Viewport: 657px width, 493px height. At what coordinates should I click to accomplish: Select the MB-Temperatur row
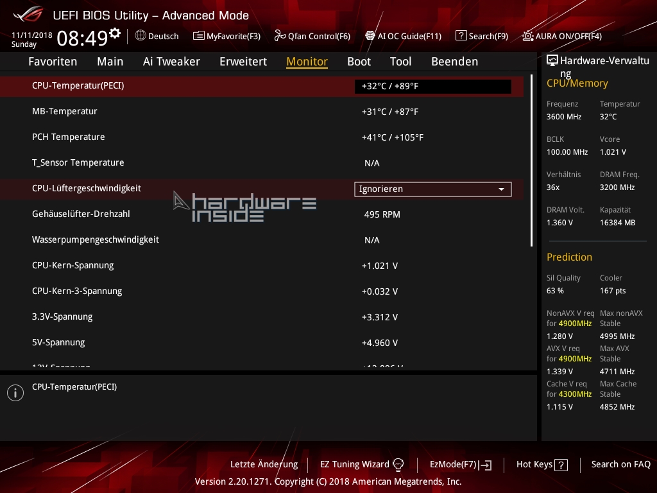tap(262, 112)
